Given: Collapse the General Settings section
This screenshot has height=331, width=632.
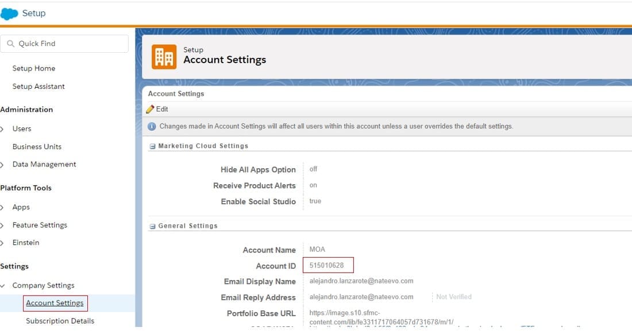Looking at the screenshot, I should [153, 226].
